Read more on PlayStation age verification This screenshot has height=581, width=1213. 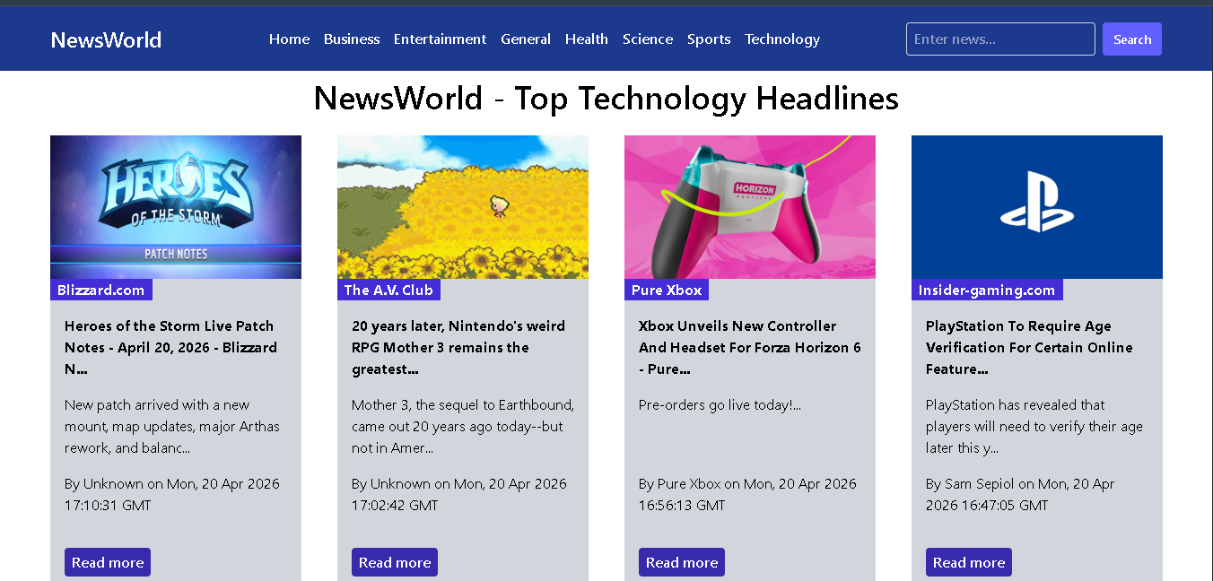[x=969, y=562]
